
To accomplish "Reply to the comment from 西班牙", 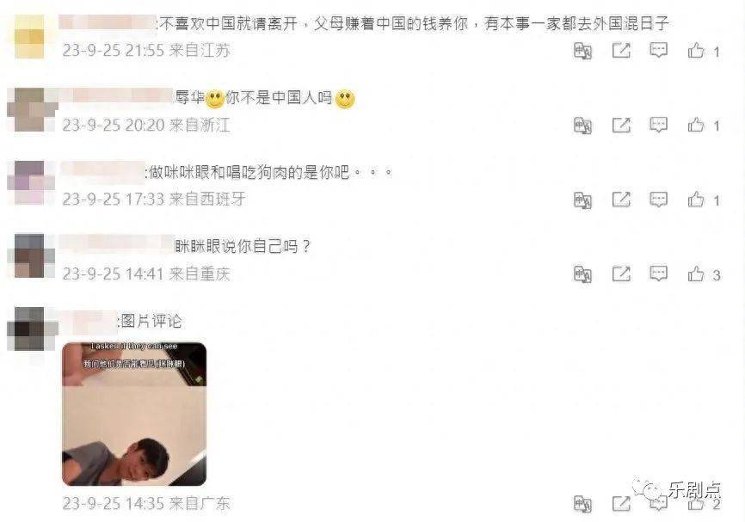I will click(658, 200).
